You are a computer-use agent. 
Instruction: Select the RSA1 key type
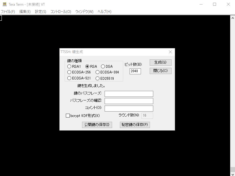[74, 66]
